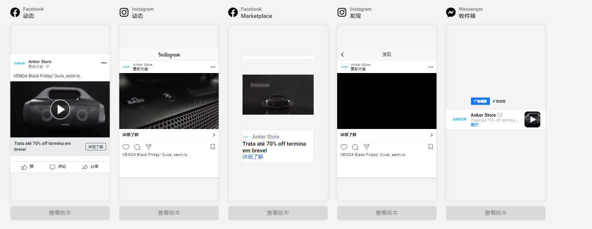Switch to the 扩展视图 view in Messenger preview
The image size is (592, 229).
(x=499, y=101)
